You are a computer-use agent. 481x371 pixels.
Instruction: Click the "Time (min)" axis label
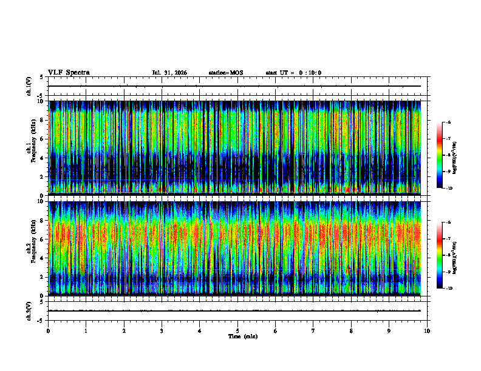(243, 336)
